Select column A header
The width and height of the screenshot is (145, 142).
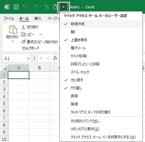18,68
